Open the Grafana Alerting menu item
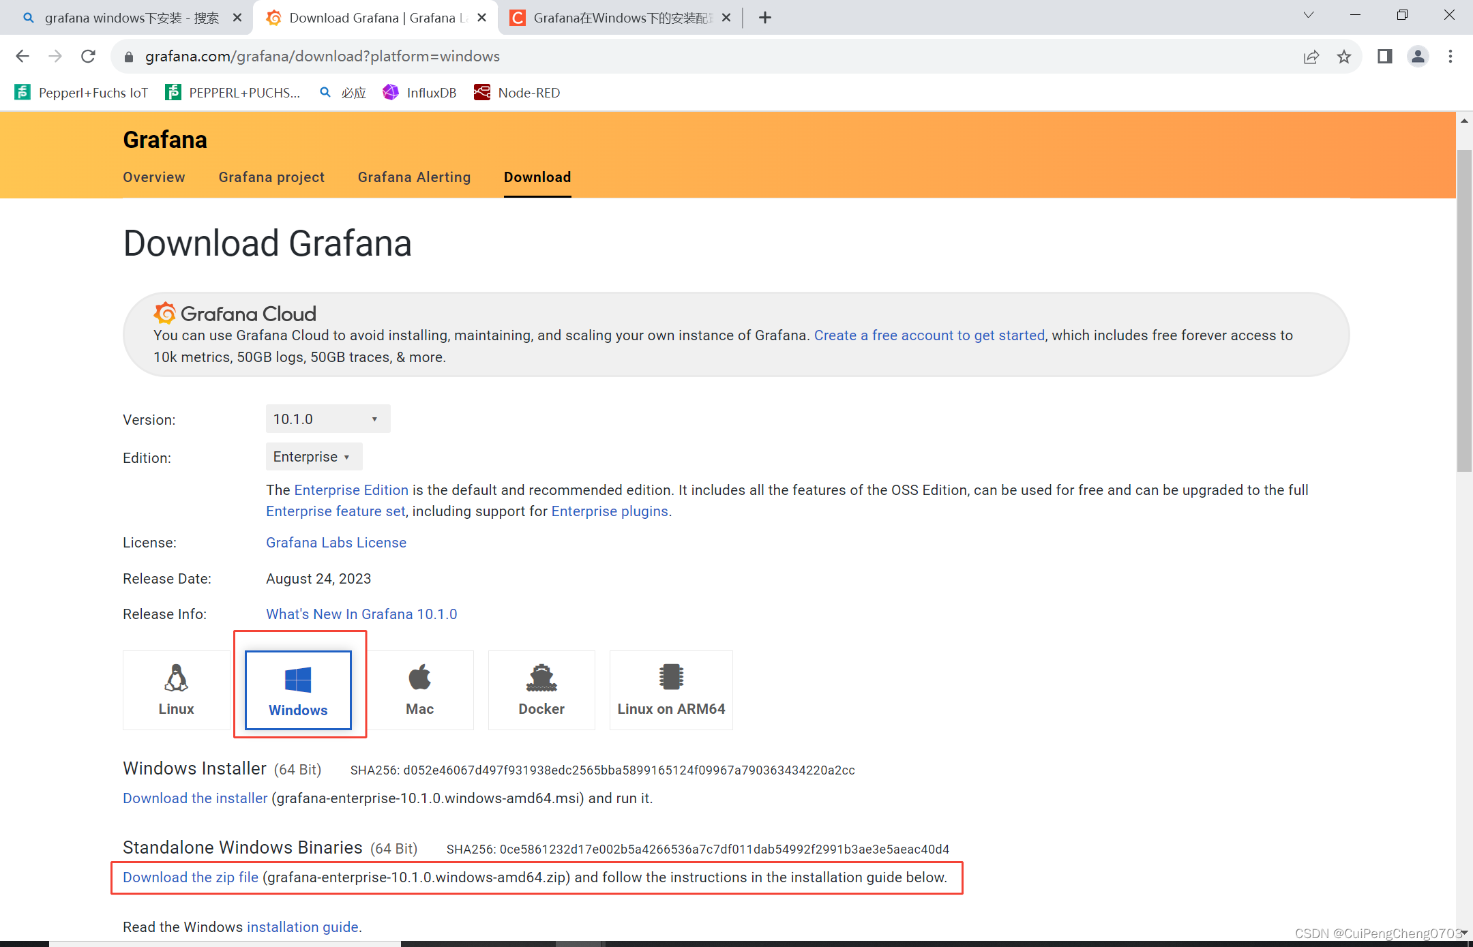This screenshot has height=947, width=1473. coord(413,177)
